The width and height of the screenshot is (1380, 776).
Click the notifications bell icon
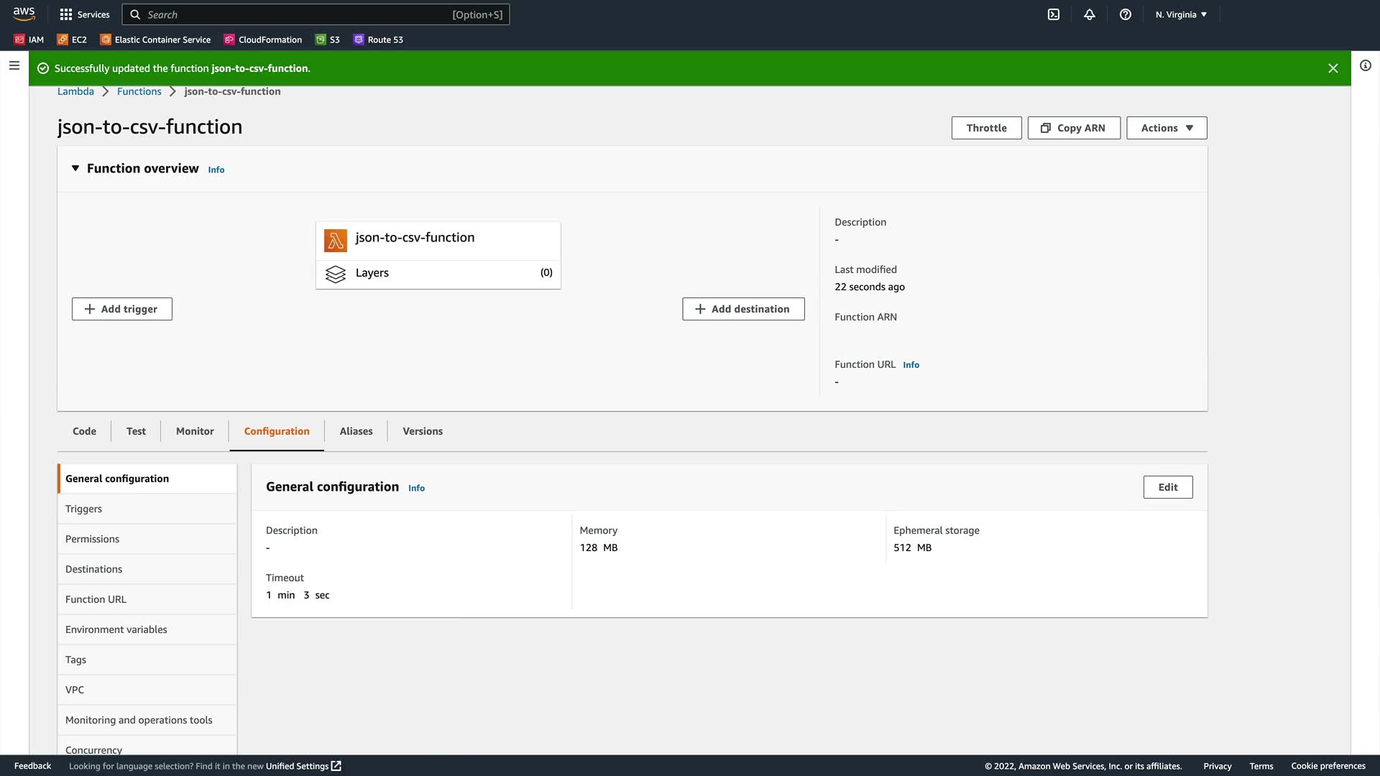pyautogui.click(x=1090, y=14)
